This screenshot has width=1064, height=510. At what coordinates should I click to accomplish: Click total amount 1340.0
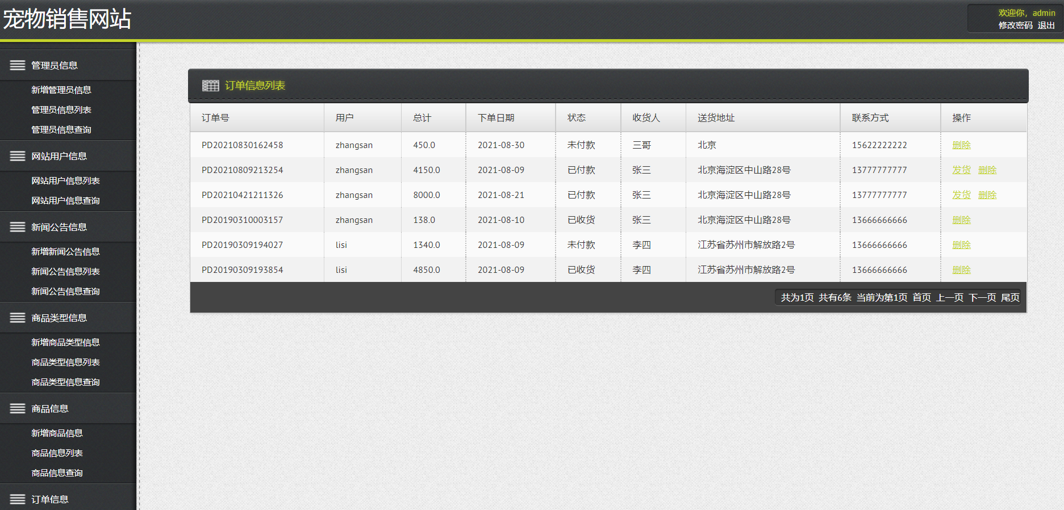click(x=427, y=245)
